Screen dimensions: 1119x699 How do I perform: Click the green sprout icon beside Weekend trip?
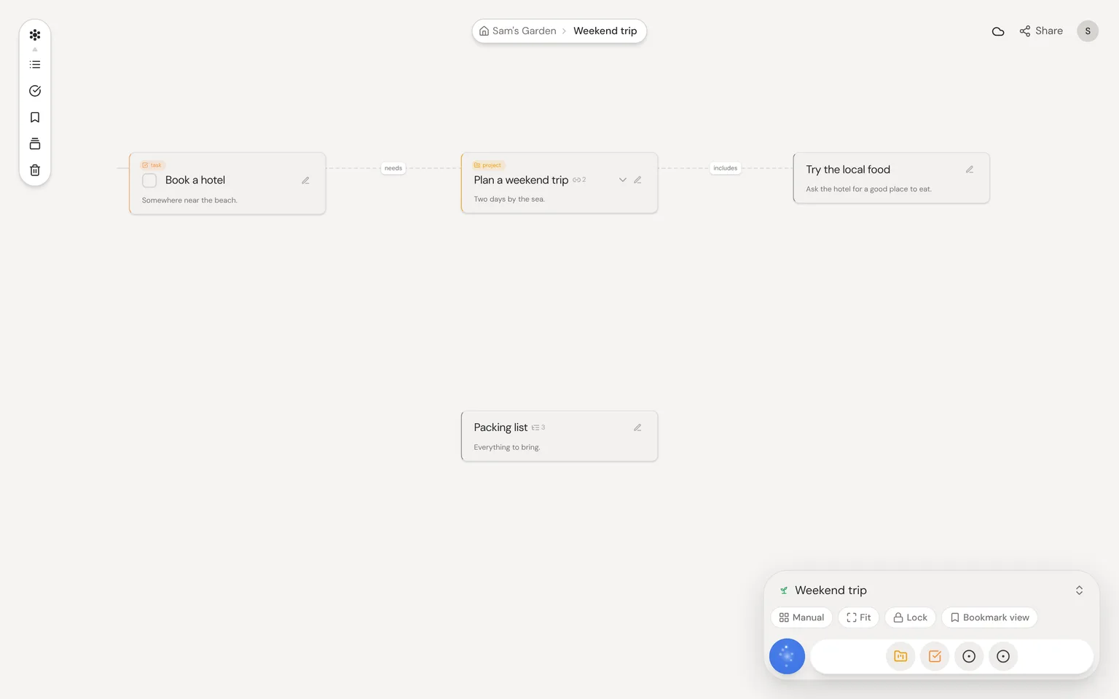coord(784,591)
